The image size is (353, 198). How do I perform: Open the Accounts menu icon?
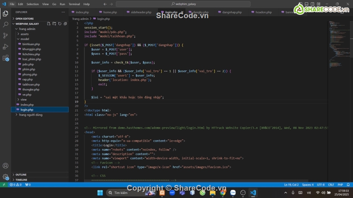coord(6,166)
